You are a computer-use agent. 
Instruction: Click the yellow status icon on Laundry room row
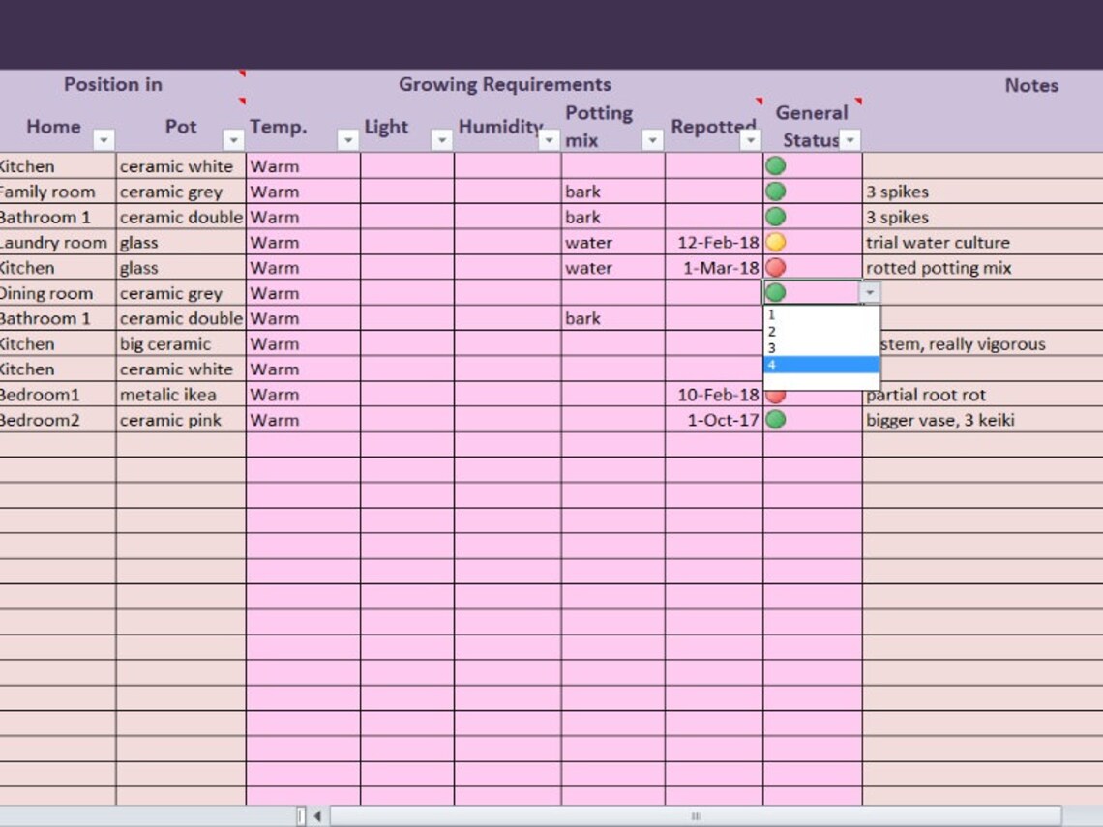tap(773, 242)
